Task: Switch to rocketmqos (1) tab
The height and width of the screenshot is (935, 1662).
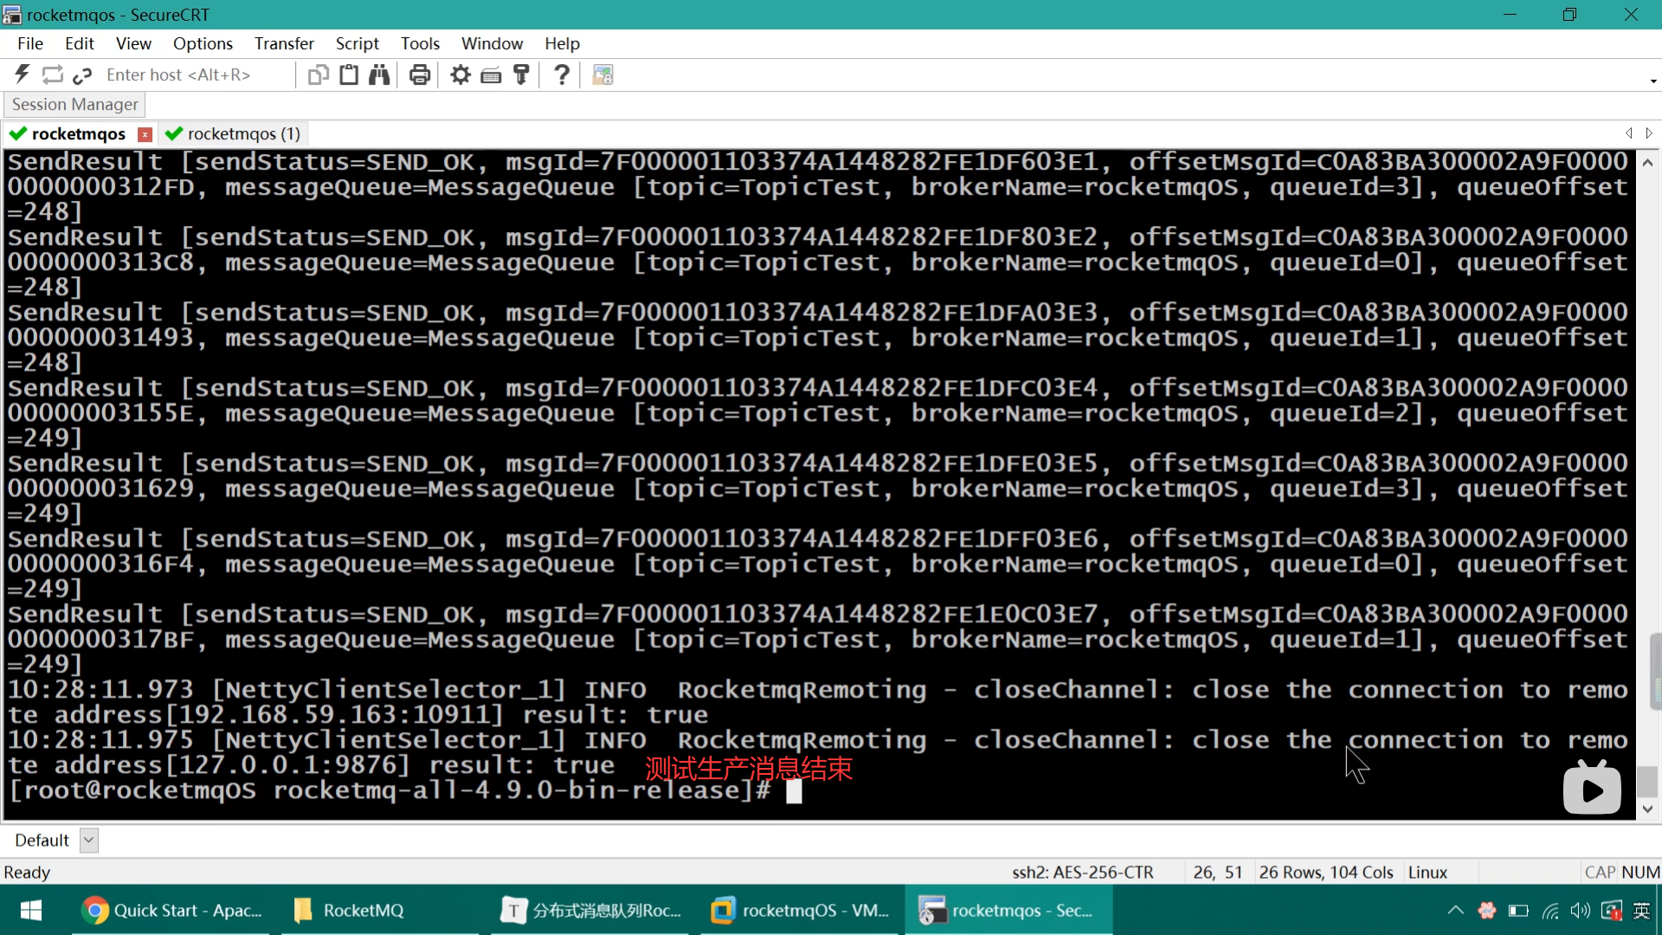Action: click(234, 133)
